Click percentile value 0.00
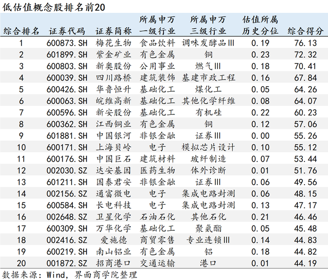The image size is (328, 280). click(x=260, y=136)
